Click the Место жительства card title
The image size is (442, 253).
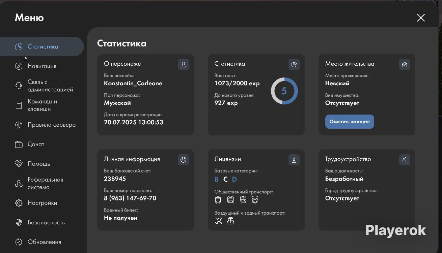[350, 64]
